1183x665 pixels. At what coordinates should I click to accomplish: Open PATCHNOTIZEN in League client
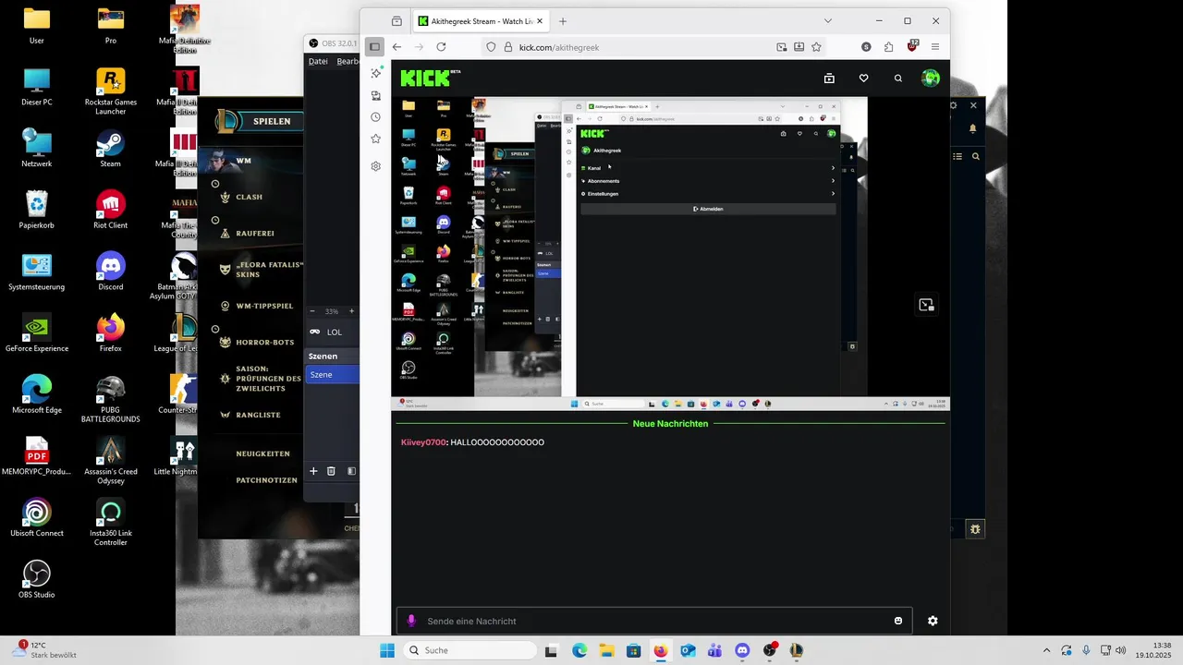[x=266, y=480]
